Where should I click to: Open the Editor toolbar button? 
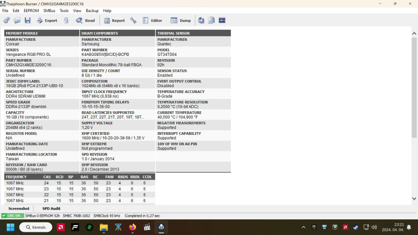pos(152,20)
